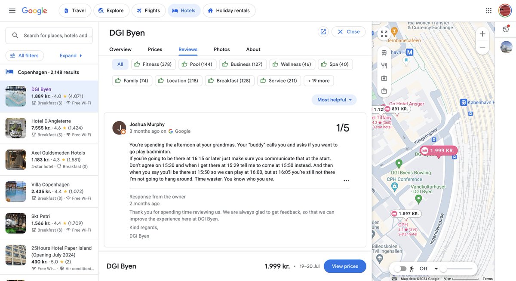
Task: Filter reviews by Wellness (46)
Action: [292, 64]
